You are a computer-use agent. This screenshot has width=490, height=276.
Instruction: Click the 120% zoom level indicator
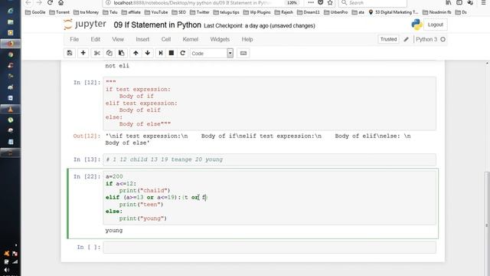pos(292,2)
